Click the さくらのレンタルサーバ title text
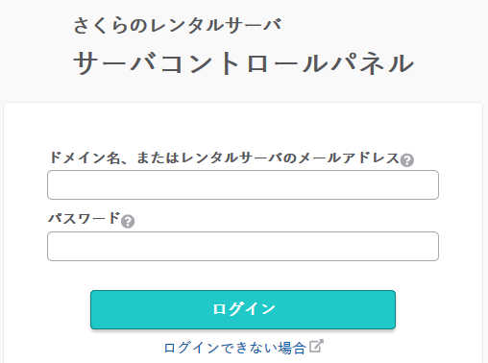Viewport: 488px width, 363px height. coord(178,26)
